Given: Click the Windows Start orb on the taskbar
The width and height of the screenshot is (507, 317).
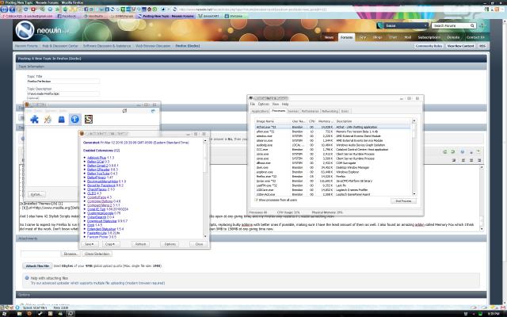Looking at the screenshot, I should pyautogui.click(x=4, y=314).
